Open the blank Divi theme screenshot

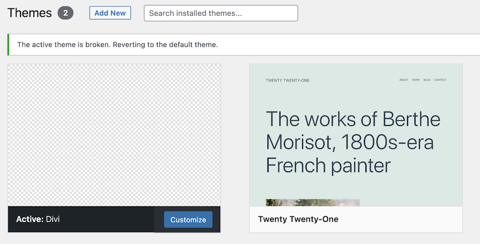[114, 135]
